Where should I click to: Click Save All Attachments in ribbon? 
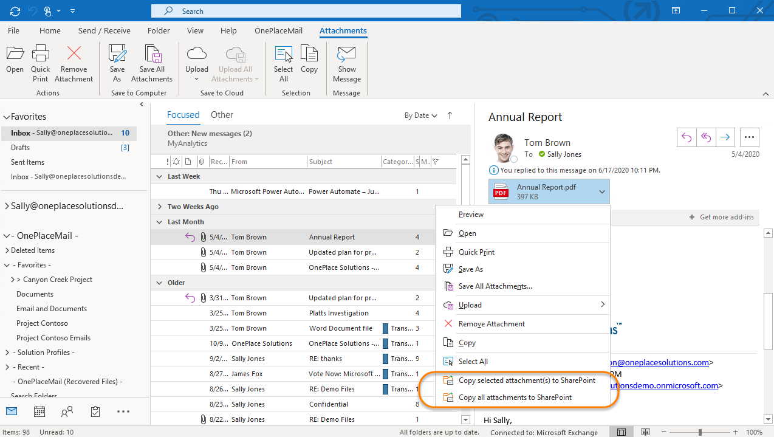tap(152, 63)
